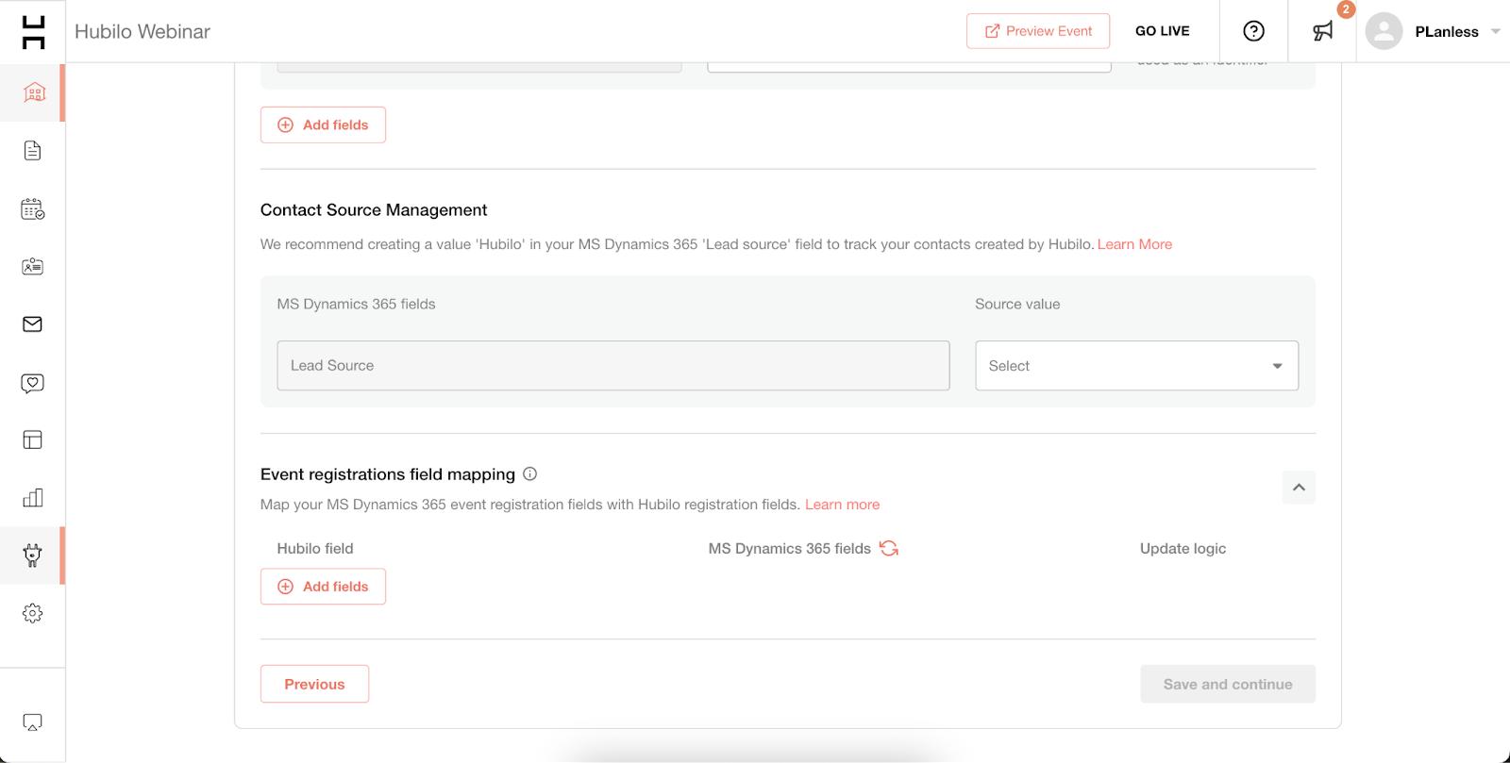The width and height of the screenshot is (1510, 763).
Task: Open the event home sidebar icon
Action: [x=34, y=92]
